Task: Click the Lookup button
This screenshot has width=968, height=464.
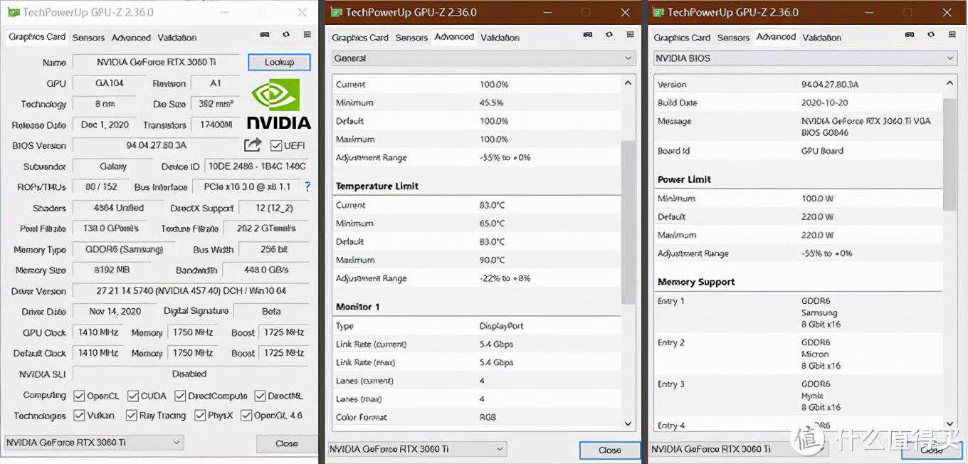Action: 279,63
